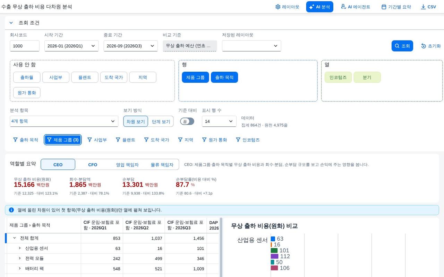Launch AI 분석 sparkle button

[319, 7]
